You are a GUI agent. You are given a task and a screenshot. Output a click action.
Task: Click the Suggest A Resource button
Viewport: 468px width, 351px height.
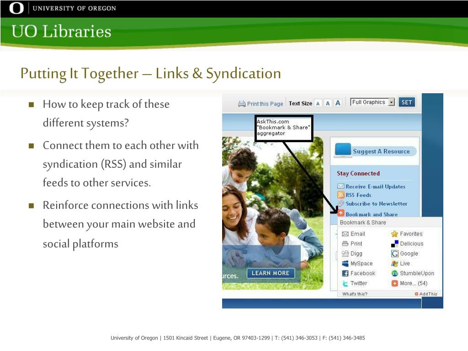(375, 151)
